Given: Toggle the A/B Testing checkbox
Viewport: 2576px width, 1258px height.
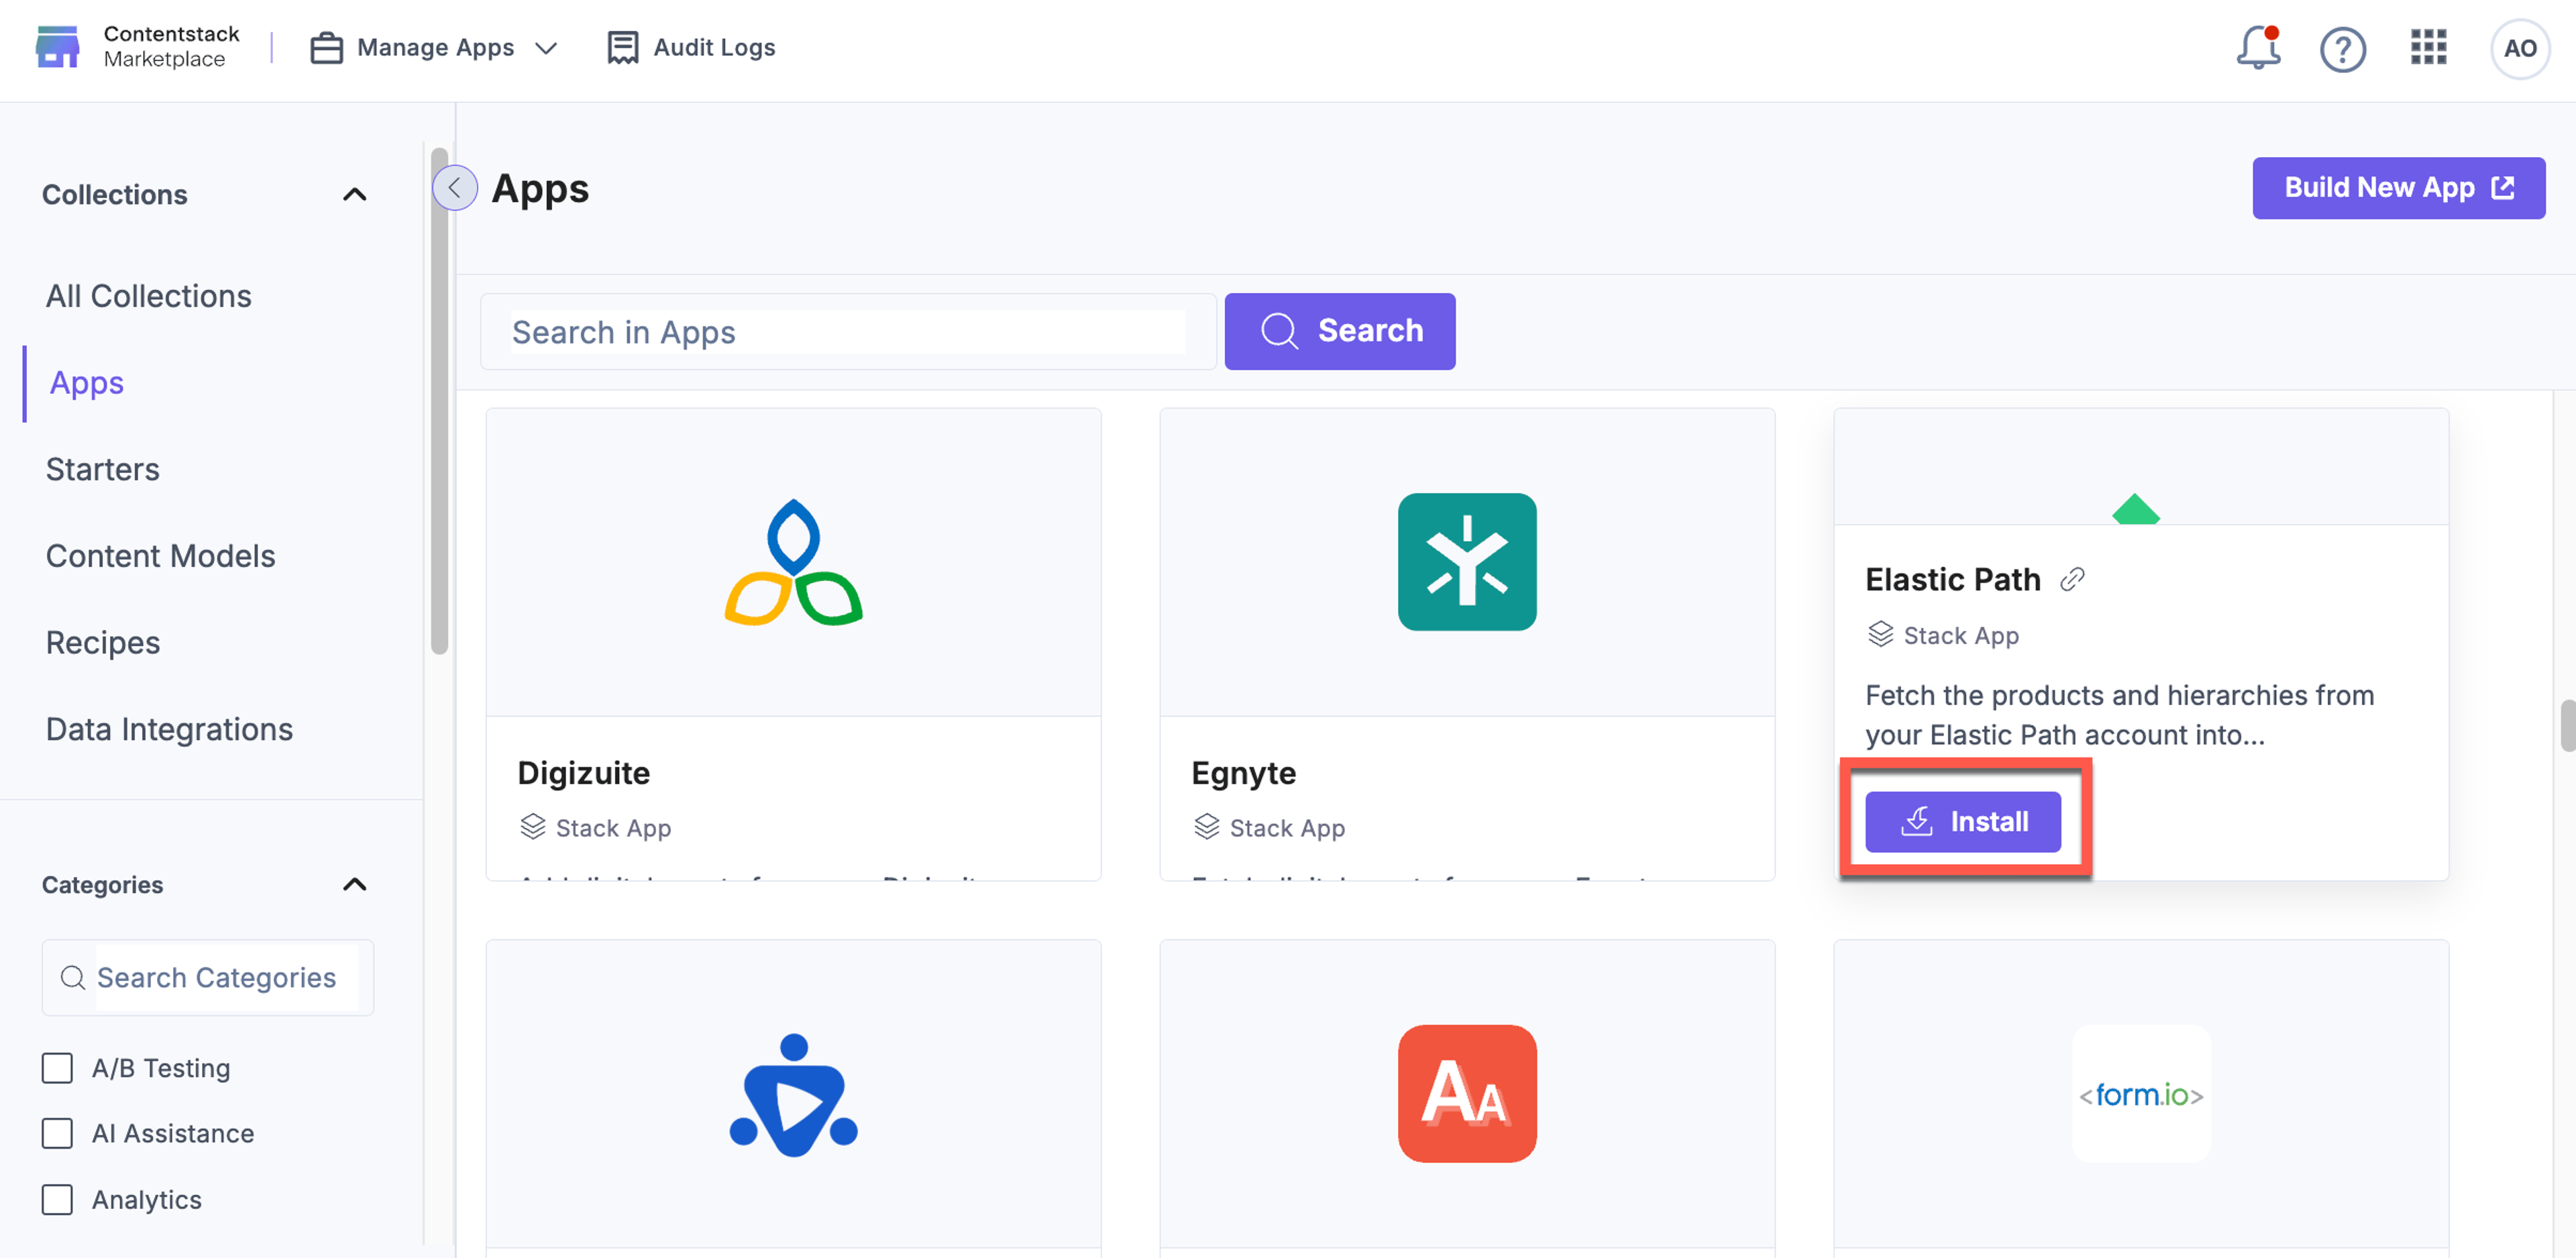Looking at the screenshot, I should click(x=57, y=1068).
